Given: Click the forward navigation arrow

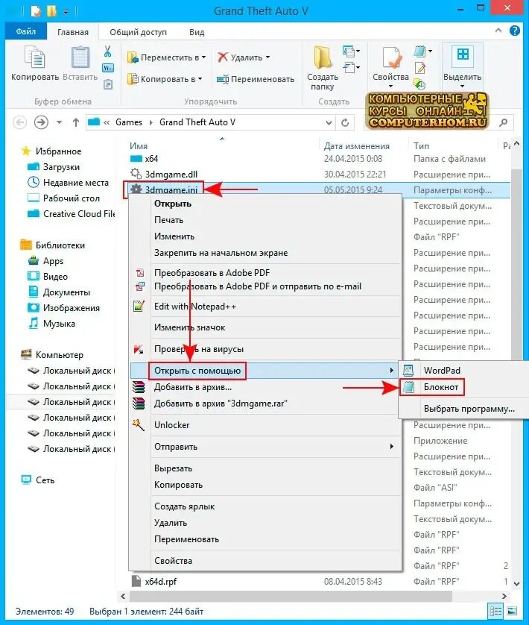Looking at the screenshot, I should point(41,122).
